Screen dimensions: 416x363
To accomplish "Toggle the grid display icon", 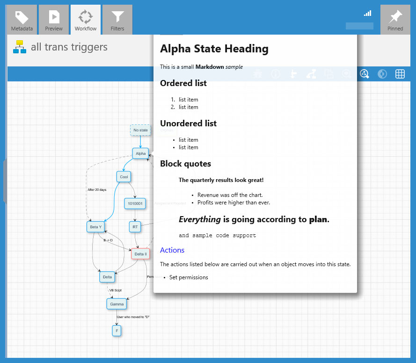I will coord(400,74).
